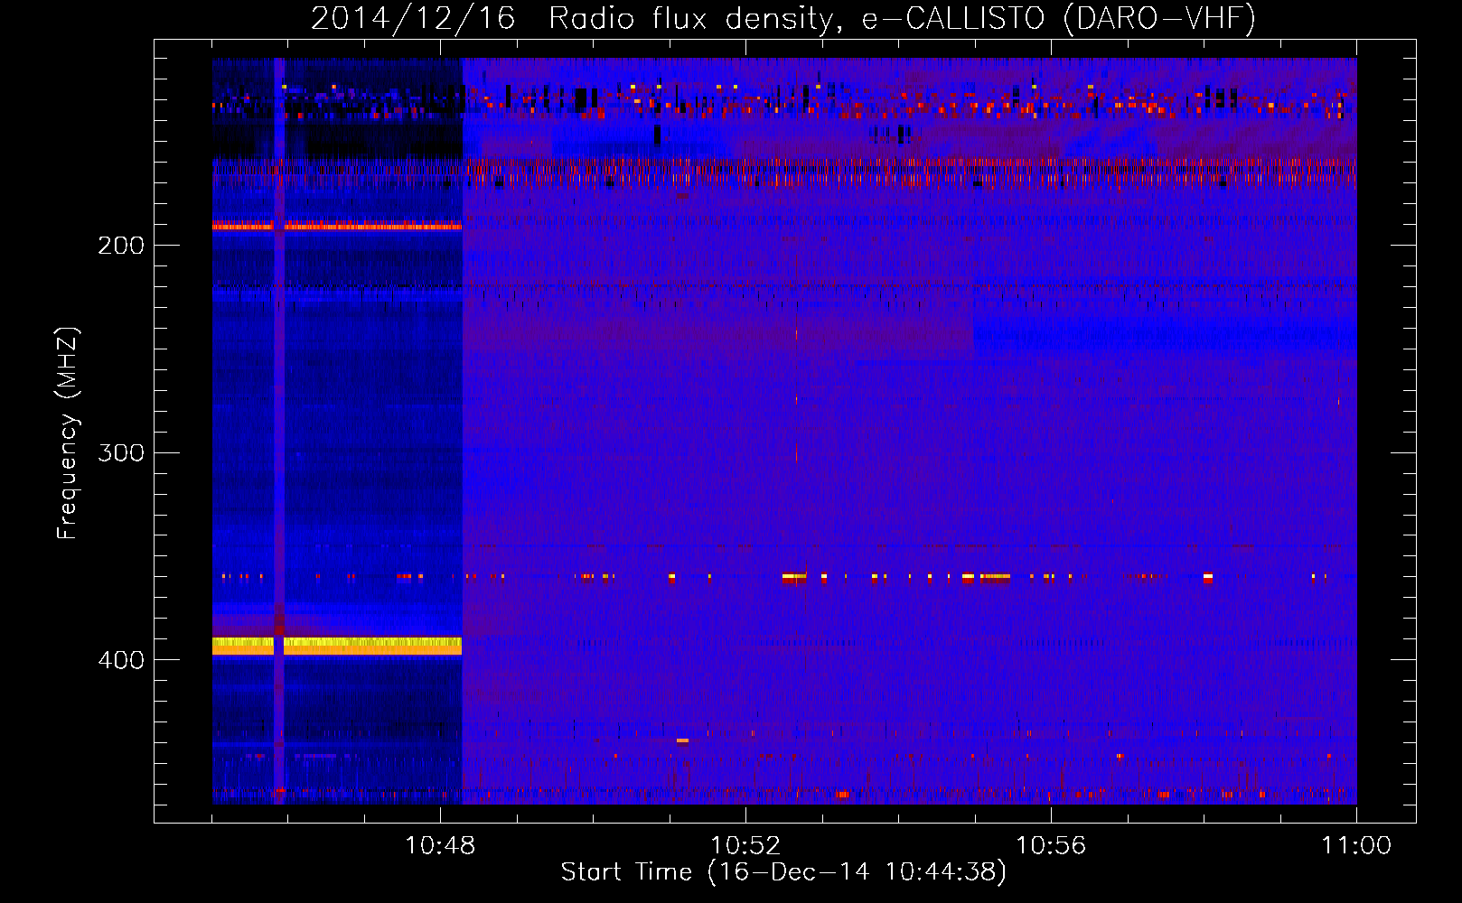The height and width of the screenshot is (903, 1462).
Task: Click the 10:48 time tick label
Action: pyautogui.click(x=440, y=846)
